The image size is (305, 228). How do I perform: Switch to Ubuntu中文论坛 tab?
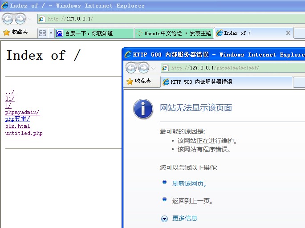tap(174, 33)
